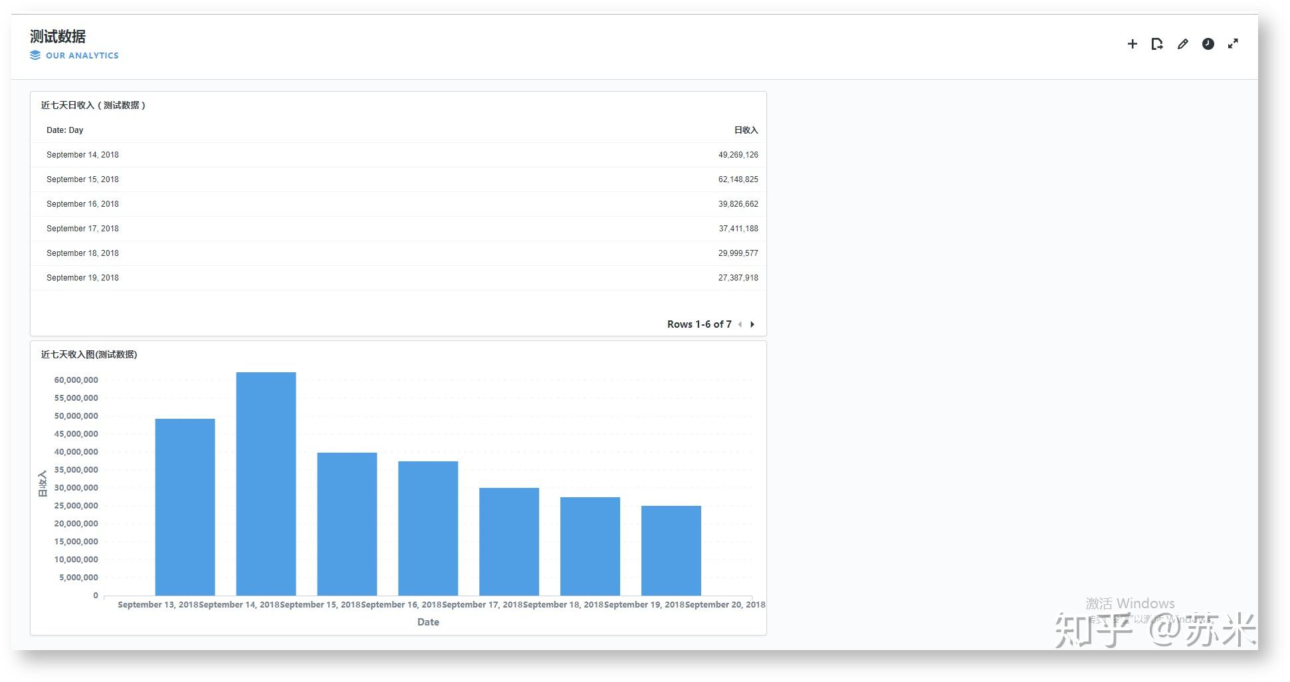Screen dimensions: 1290x682
Task: Click the Rows 1-6 of 7 pagination text
Action: tap(699, 324)
